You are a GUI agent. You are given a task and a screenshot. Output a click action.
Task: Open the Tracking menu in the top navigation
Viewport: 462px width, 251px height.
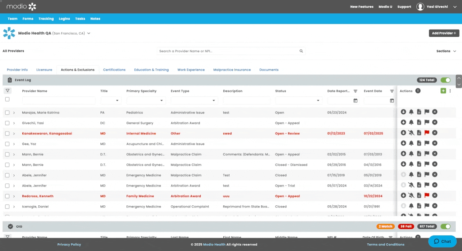pyautogui.click(x=46, y=19)
